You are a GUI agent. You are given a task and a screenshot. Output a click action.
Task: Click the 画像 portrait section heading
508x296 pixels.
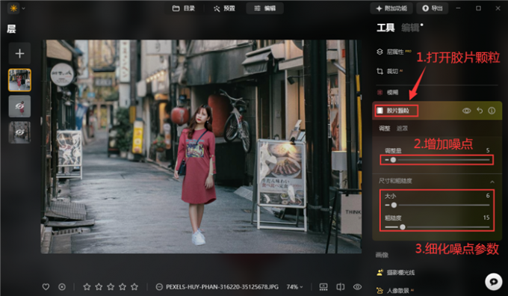click(x=382, y=255)
